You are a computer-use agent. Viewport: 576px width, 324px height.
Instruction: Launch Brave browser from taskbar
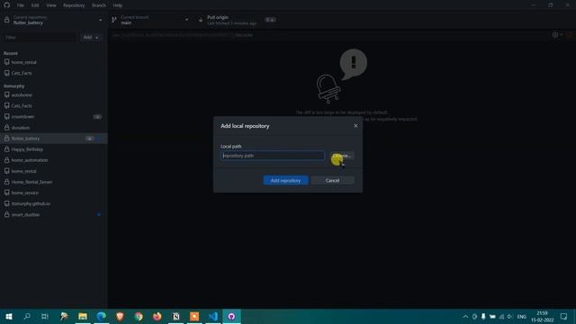pos(120,316)
